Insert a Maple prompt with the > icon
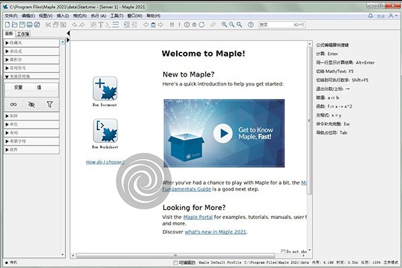 click(x=108, y=25)
